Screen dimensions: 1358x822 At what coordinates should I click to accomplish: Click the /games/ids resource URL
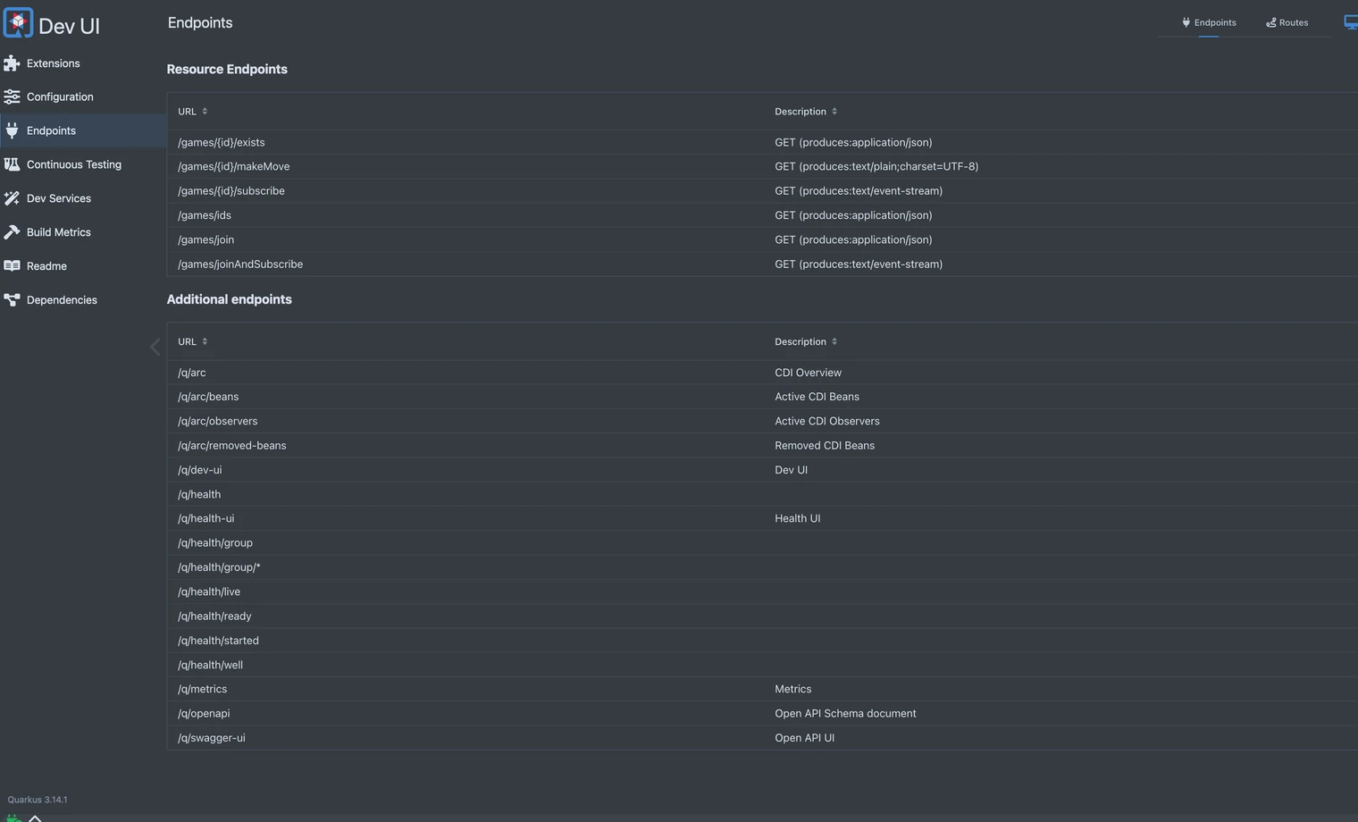tap(205, 215)
